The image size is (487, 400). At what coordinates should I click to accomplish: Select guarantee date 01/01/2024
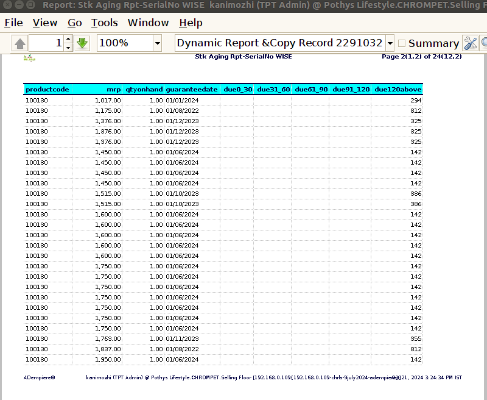pyautogui.click(x=182, y=101)
